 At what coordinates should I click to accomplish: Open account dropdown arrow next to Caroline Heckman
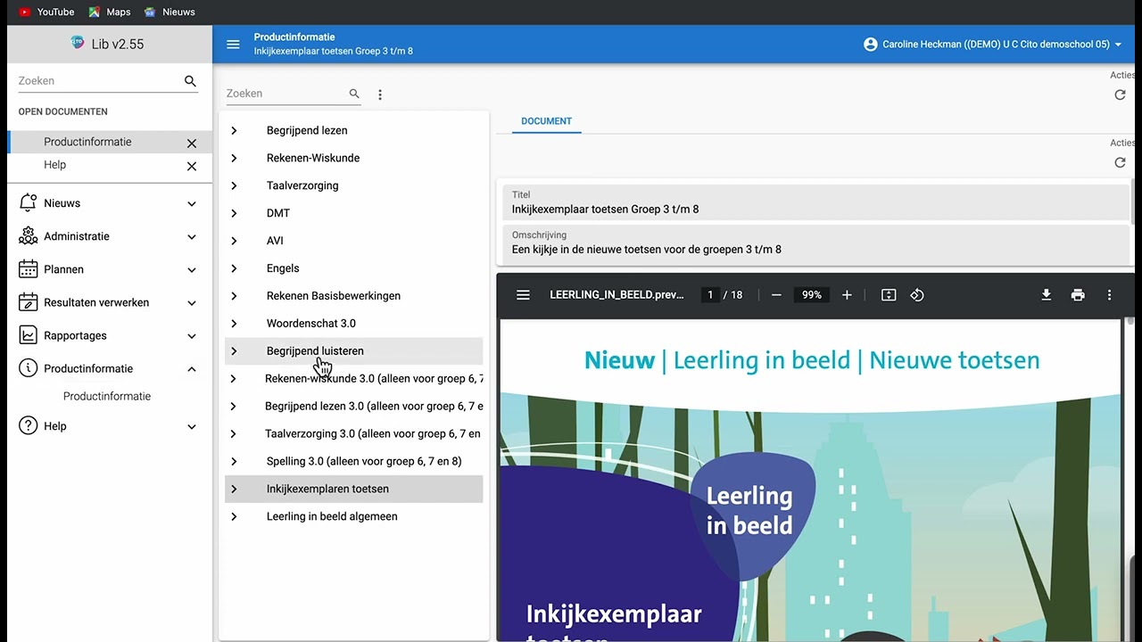click(1118, 45)
